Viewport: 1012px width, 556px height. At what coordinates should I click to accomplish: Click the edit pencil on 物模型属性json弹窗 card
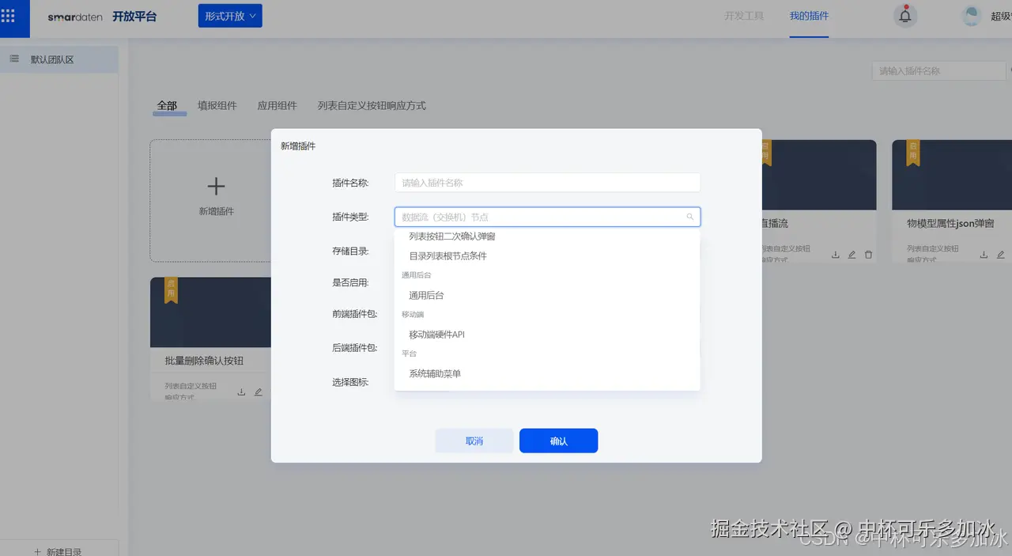[1001, 255]
